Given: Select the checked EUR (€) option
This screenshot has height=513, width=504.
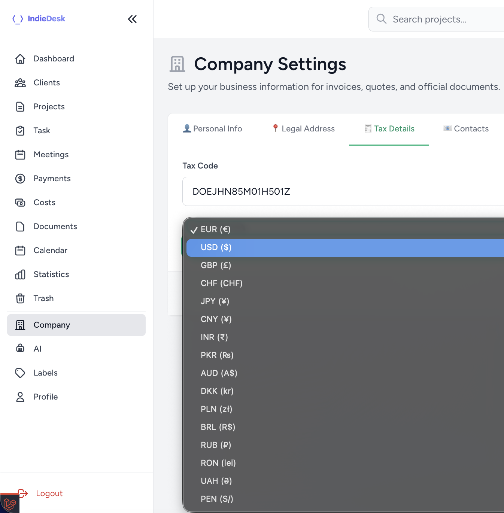Looking at the screenshot, I should tap(215, 230).
